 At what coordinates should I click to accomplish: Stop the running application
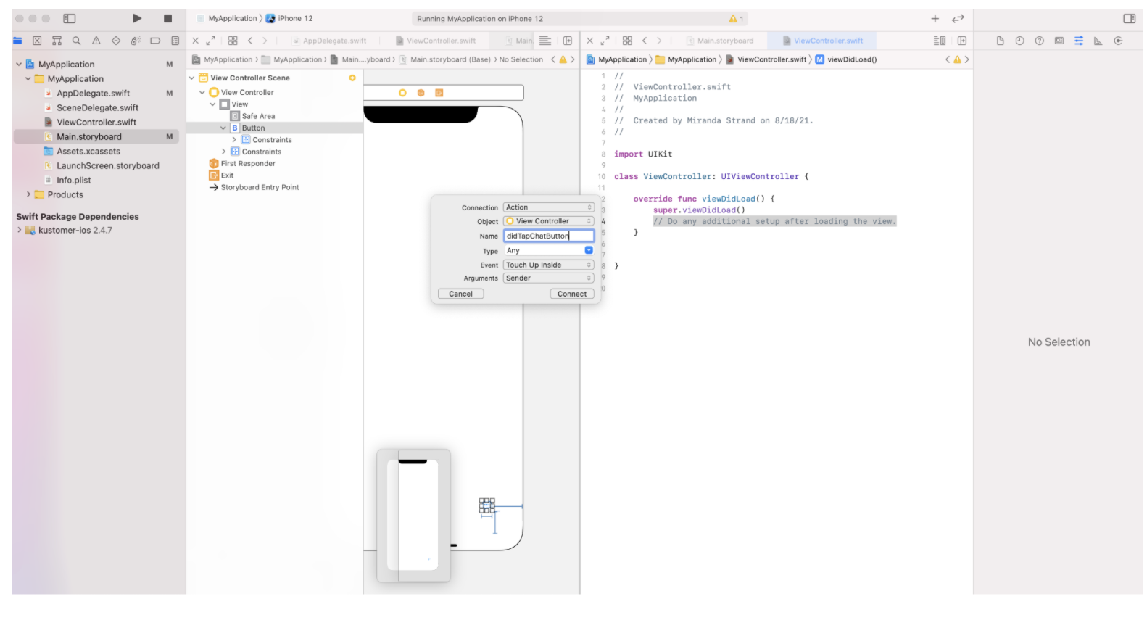click(167, 18)
